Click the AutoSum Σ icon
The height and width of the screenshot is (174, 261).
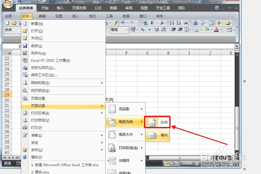click(x=152, y=23)
